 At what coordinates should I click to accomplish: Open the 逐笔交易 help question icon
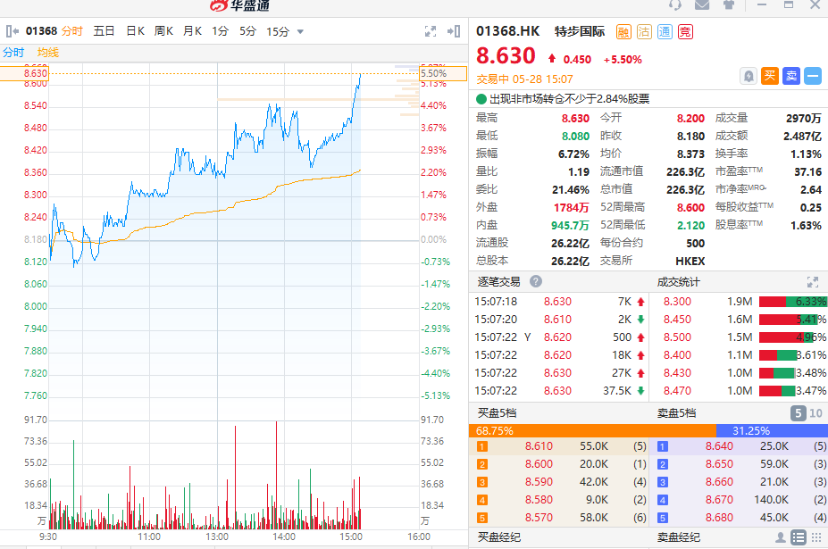click(535, 281)
